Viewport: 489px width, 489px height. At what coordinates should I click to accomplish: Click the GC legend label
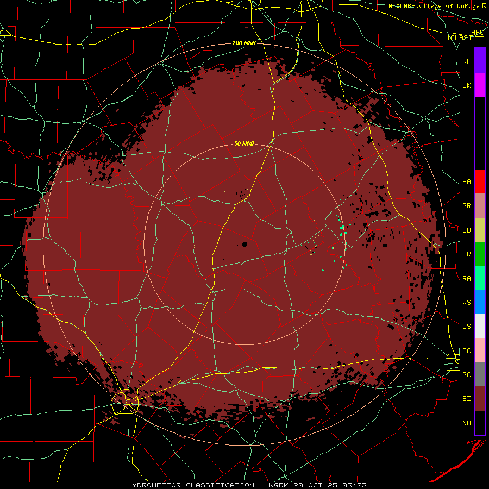(x=467, y=375)
